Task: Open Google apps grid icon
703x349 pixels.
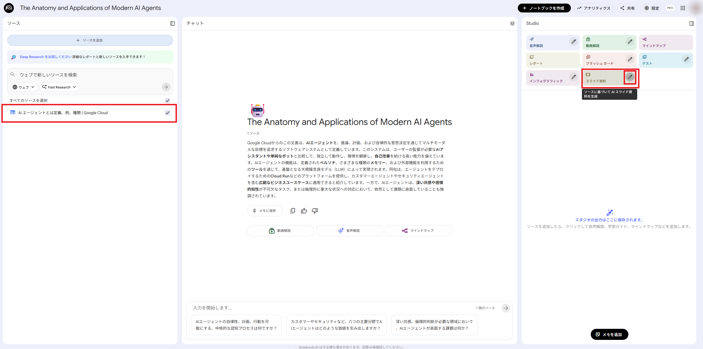Action: [683, 8]
